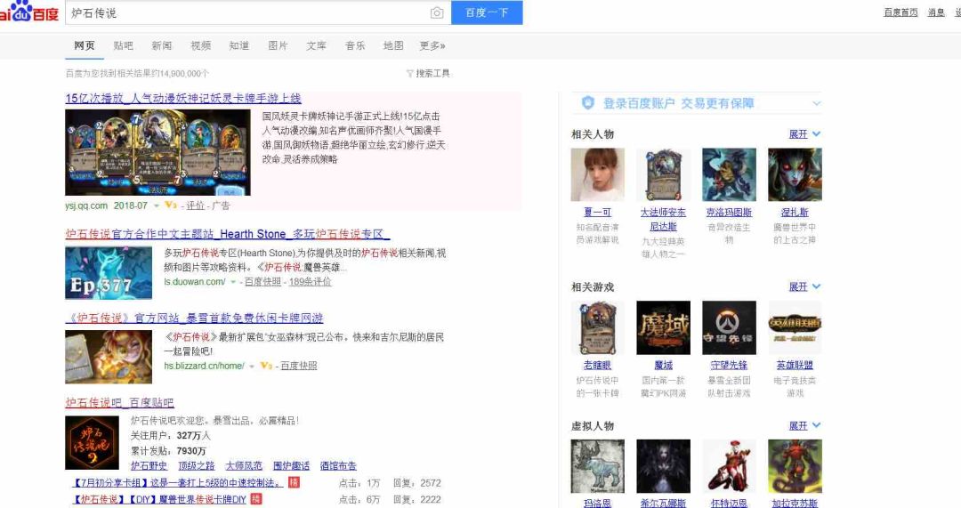Viewport: 961px width, 508px height.
Task: Open the Baidu logo homepage
Action: [29, 11]
